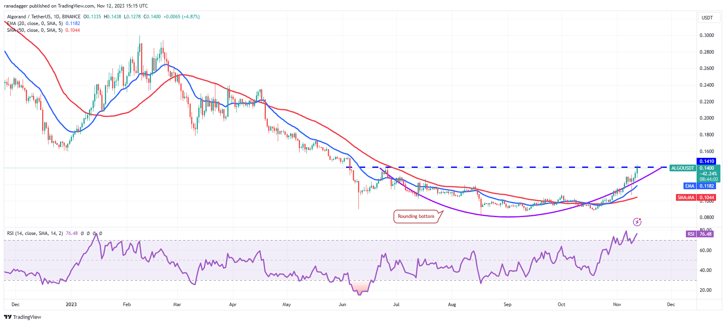Click the Dec label following Nov
726x324 pixels.
(671, 305)
